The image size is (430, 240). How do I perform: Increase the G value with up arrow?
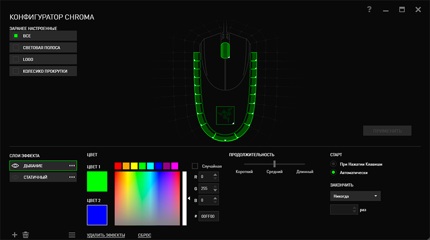coord(216,186)
